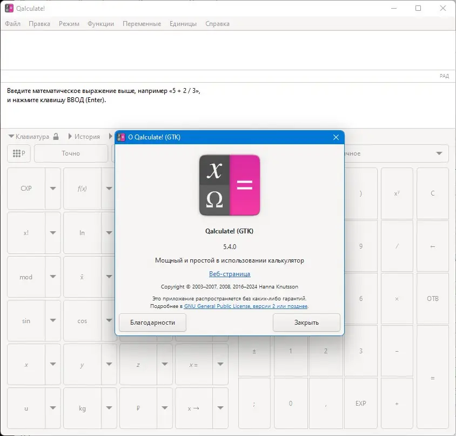
Task: Open the Веб-страница link
Action: [x=230, y=274]
